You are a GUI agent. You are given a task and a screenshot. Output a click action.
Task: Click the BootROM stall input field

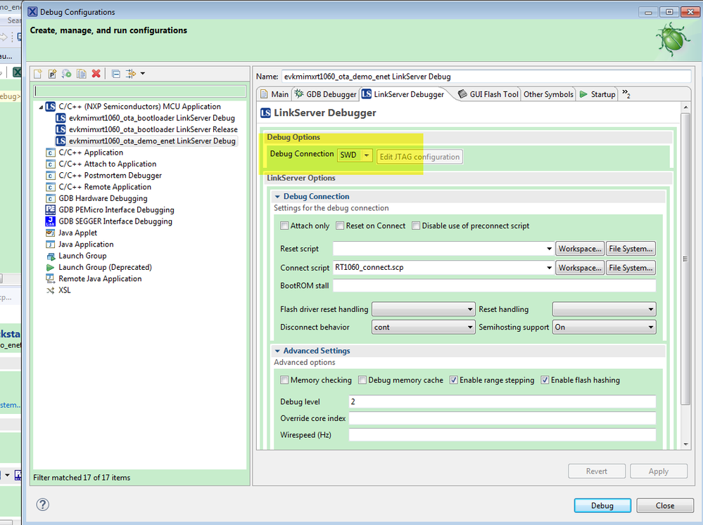pos(494,286)
